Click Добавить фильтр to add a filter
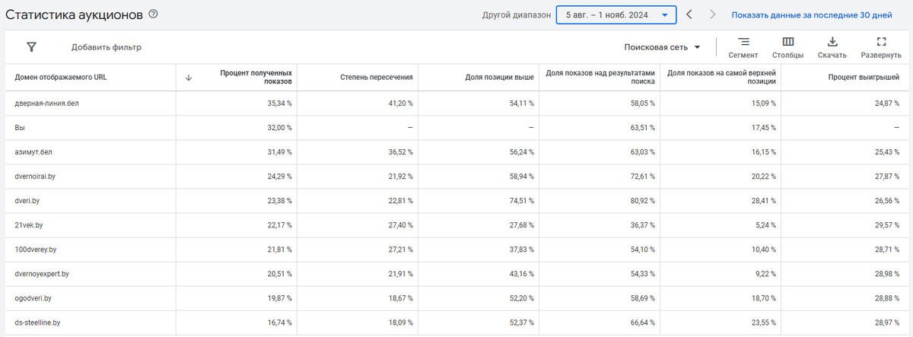 pyautogui.click(x=107, y=47)
